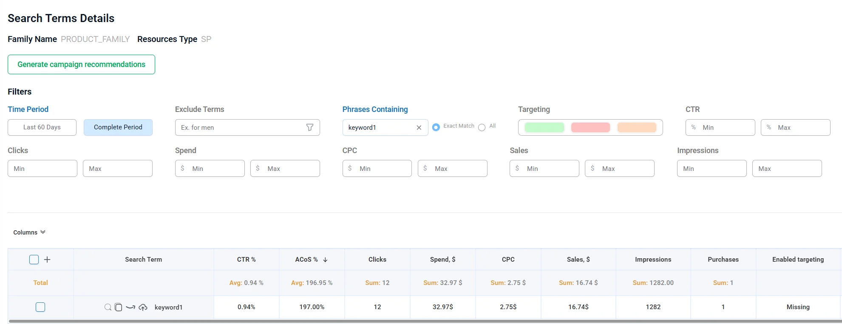Click the cloud upload icon in keyword1 row

143,307
